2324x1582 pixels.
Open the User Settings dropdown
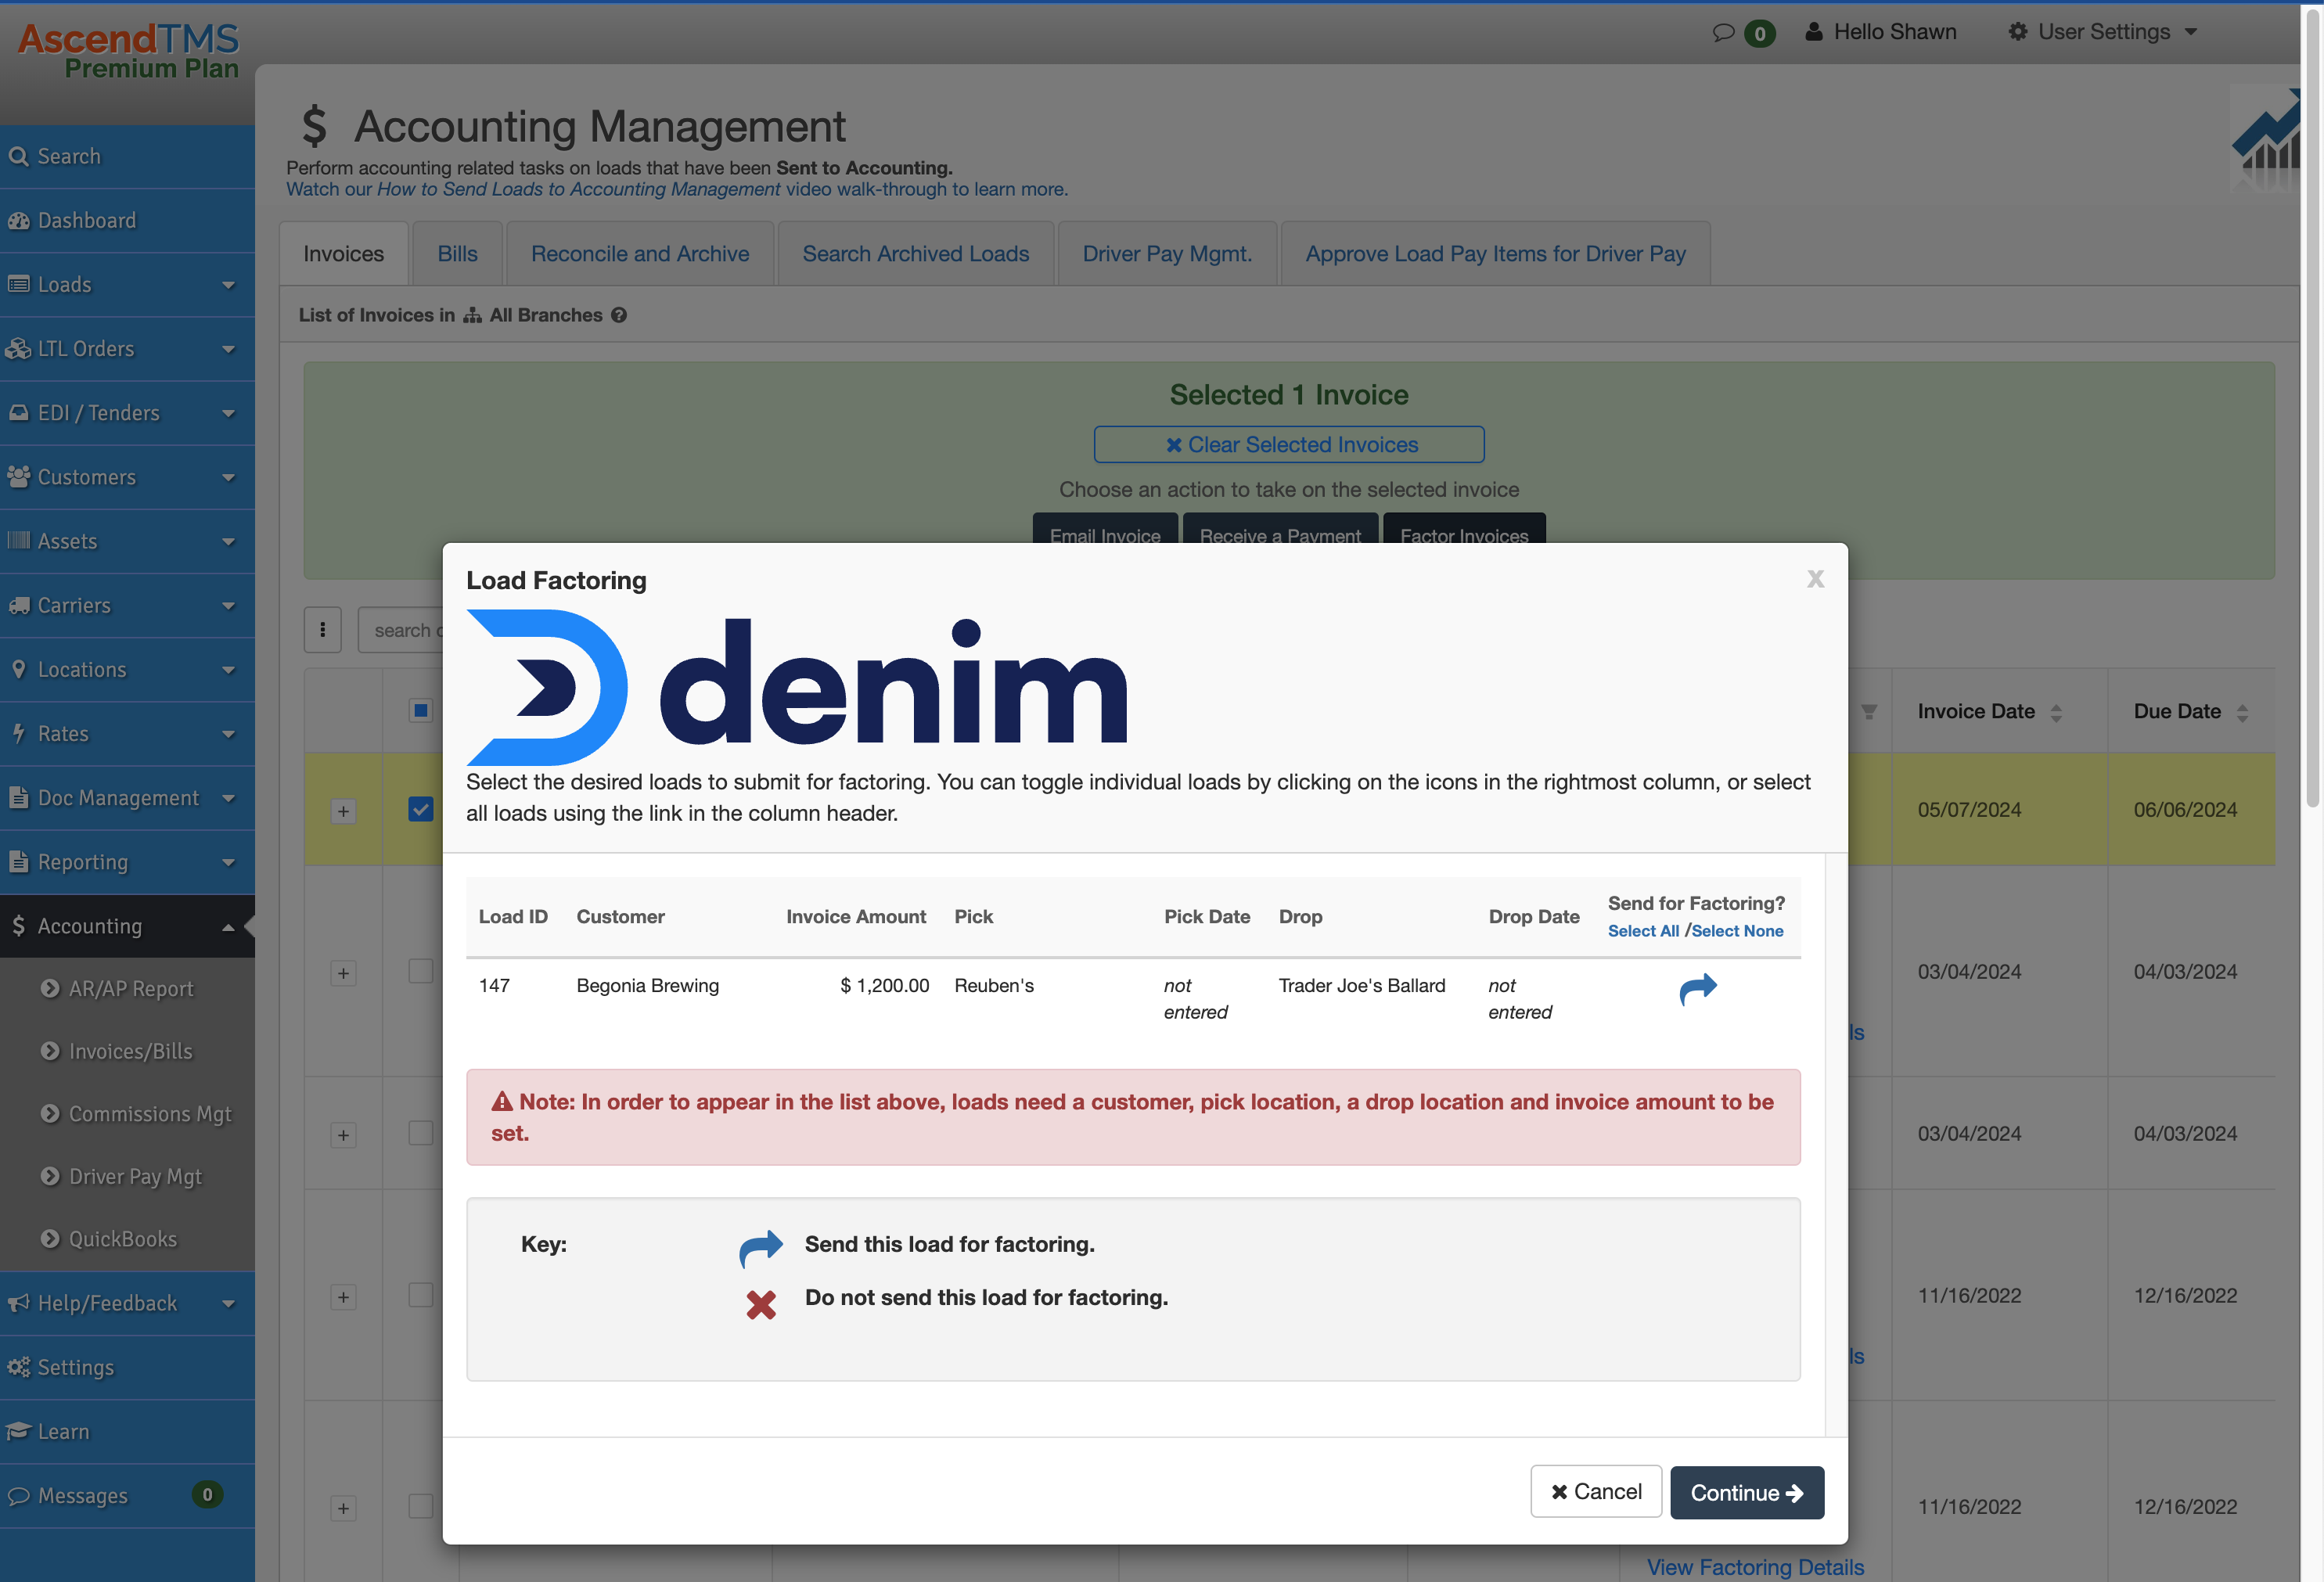[2103, 32]
